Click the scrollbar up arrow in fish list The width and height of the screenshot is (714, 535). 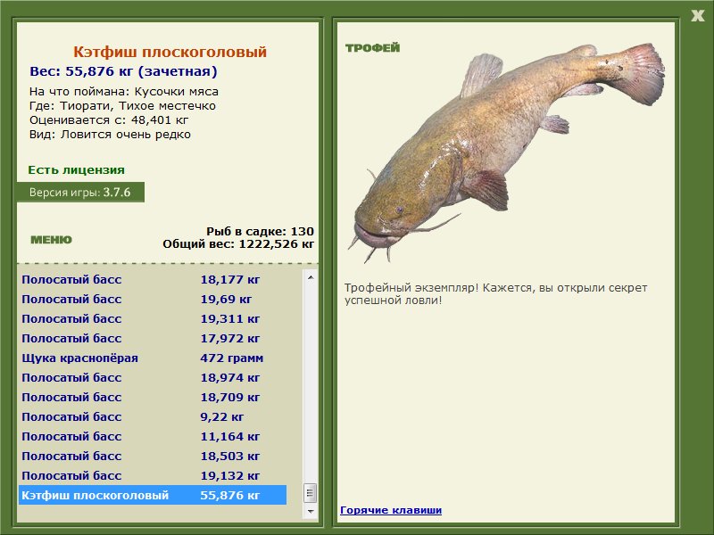coord(311,277)
